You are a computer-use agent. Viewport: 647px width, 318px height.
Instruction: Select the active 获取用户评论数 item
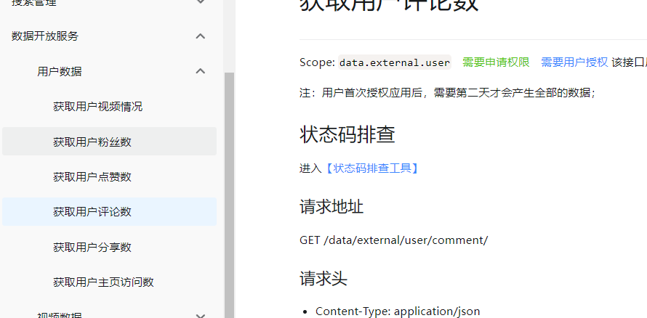coord(92,211)
